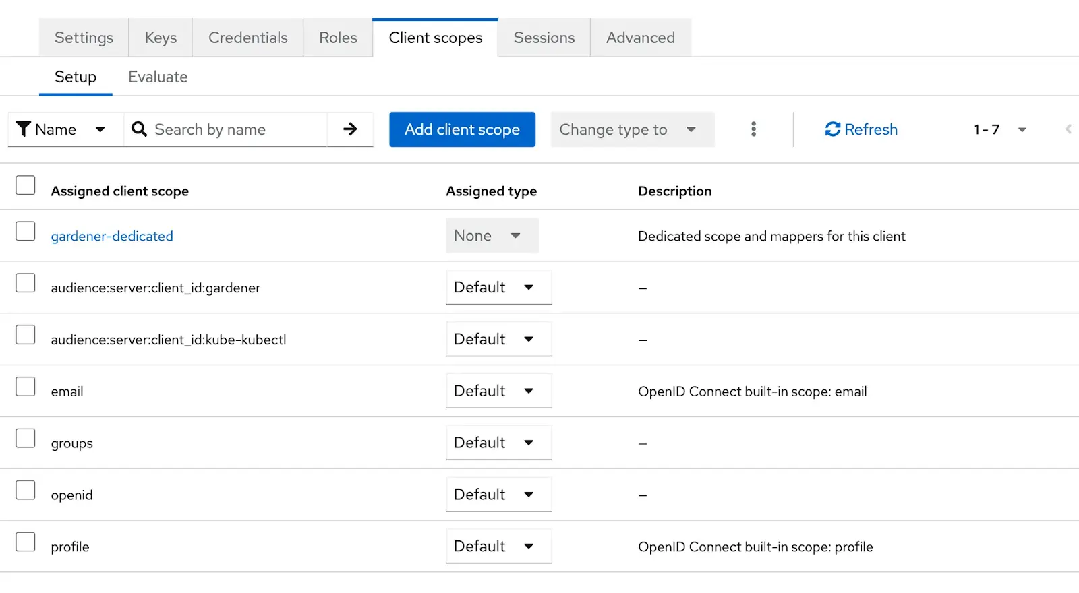The height and width of the screenshot is (593, 1079).
Task: Open the Name filter dropdown
Action: (x=65, y=129)
